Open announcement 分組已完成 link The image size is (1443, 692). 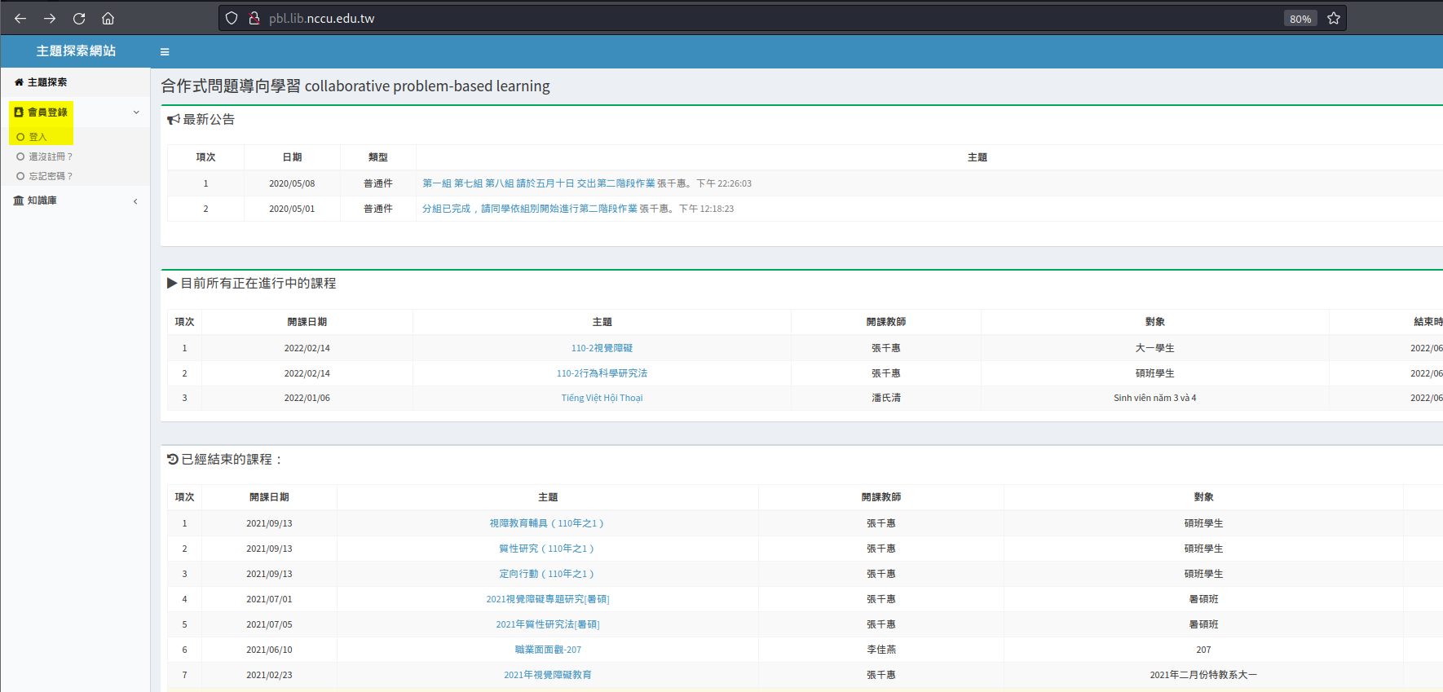click(530, 209)
